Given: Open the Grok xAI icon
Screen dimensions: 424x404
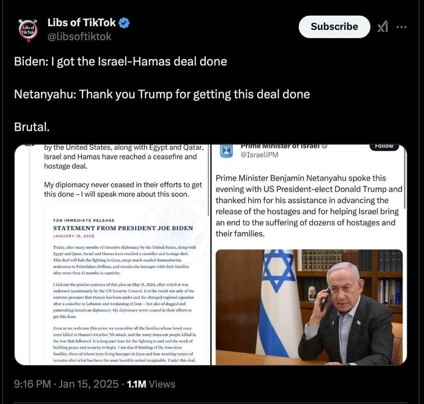Looking at the screenshot, I should point(383,27).
